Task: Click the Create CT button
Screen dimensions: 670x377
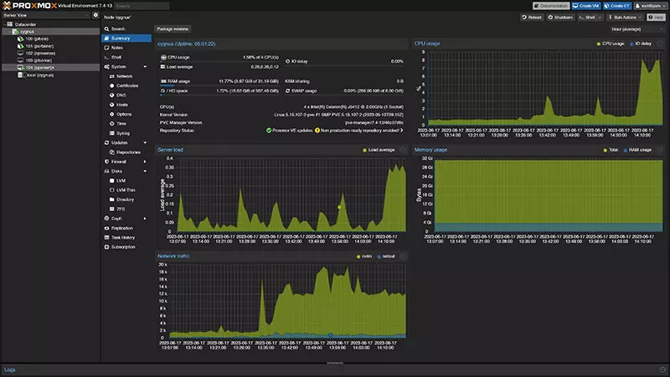Action: [x=617, y=6]
